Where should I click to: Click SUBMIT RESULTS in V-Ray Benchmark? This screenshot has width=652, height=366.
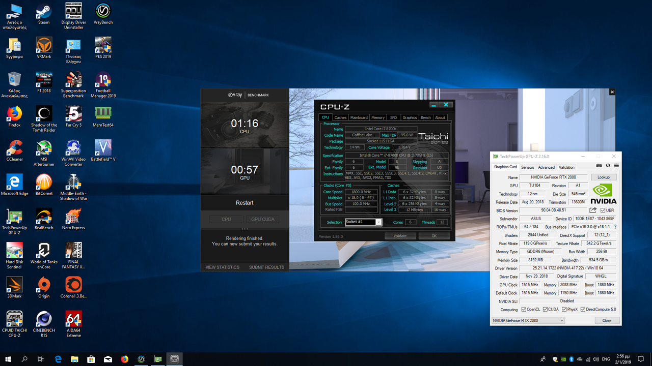click(266, 267)
